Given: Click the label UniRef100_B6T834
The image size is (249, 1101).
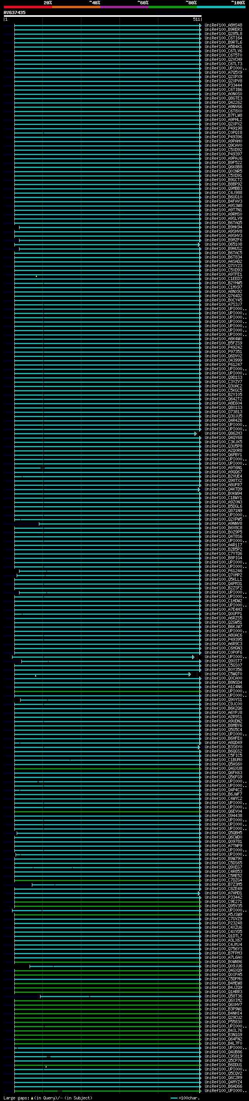Looking at the screenshot, I should 223,257.
